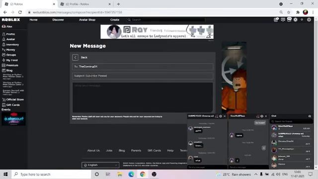318x179 pixels.
Task: Collapse the Chat friends panel icon
Action: [x=310, y=116]
